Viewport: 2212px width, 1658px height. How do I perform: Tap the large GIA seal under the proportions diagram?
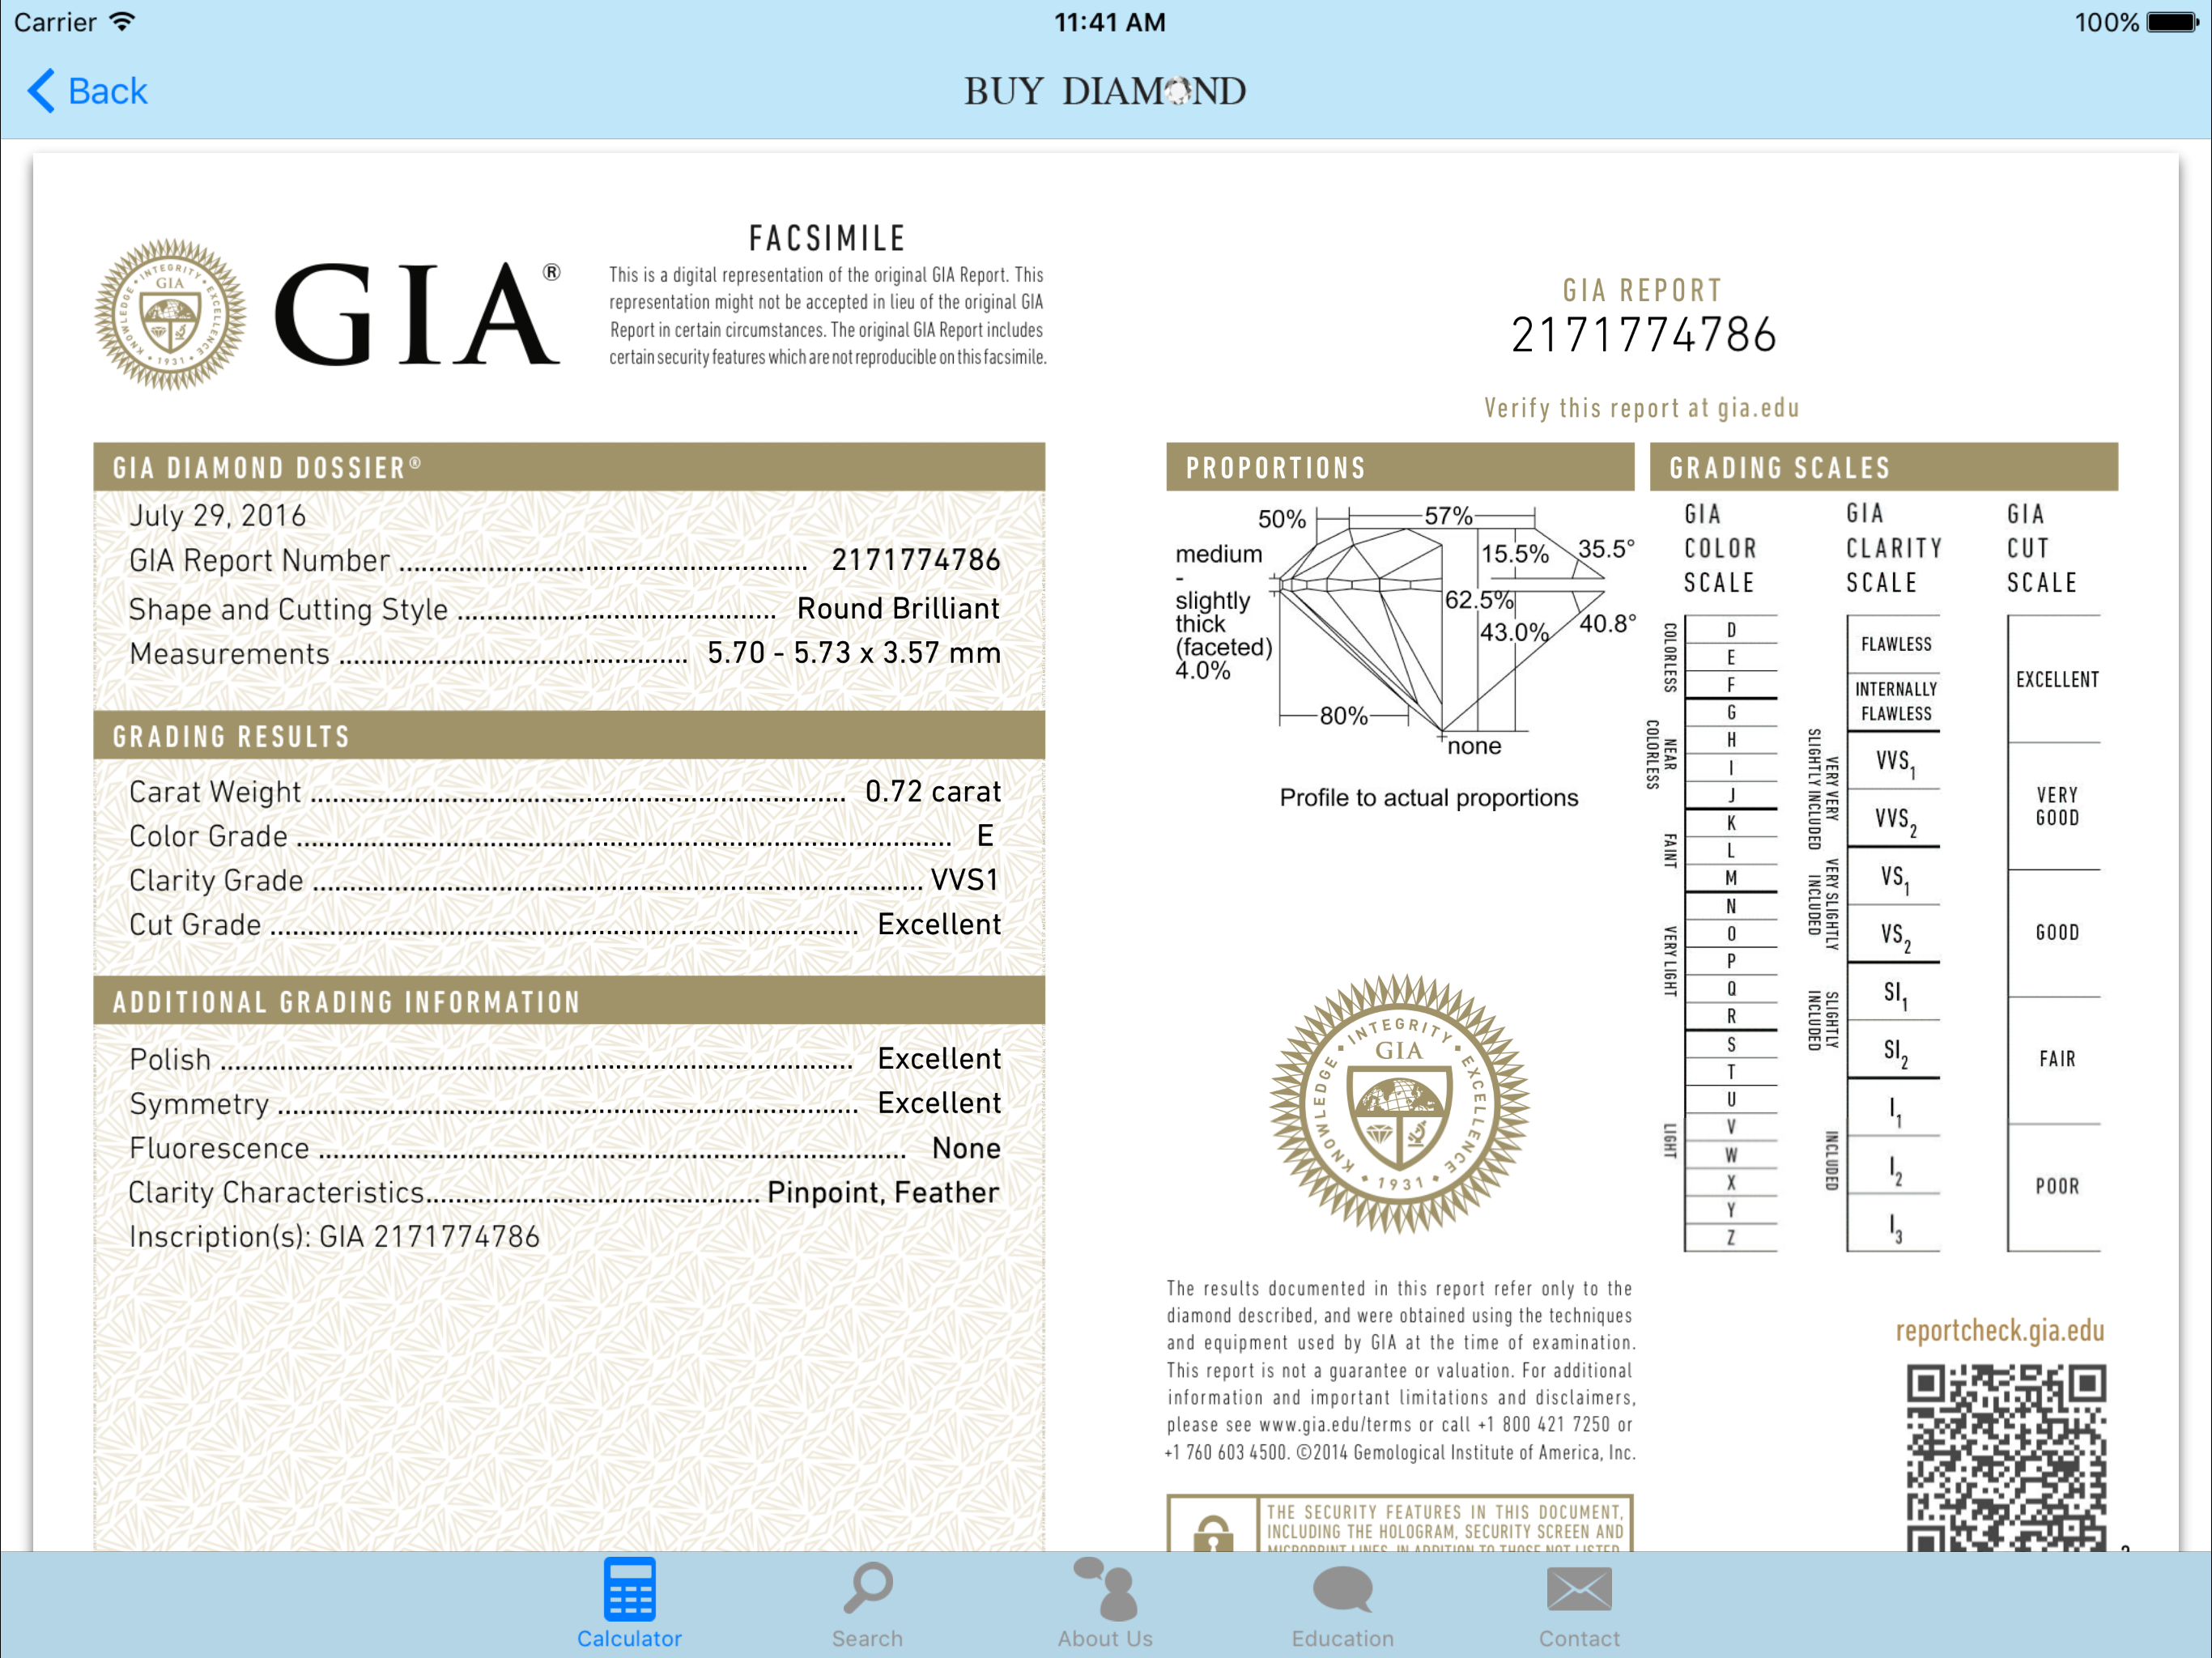tap(1399, 1103)
